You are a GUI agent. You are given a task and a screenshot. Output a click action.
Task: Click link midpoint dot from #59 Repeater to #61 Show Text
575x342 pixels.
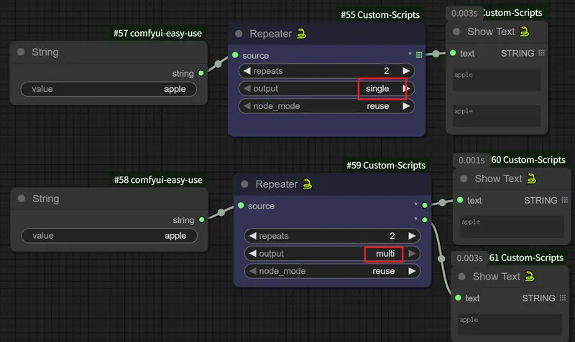[441, 259]
